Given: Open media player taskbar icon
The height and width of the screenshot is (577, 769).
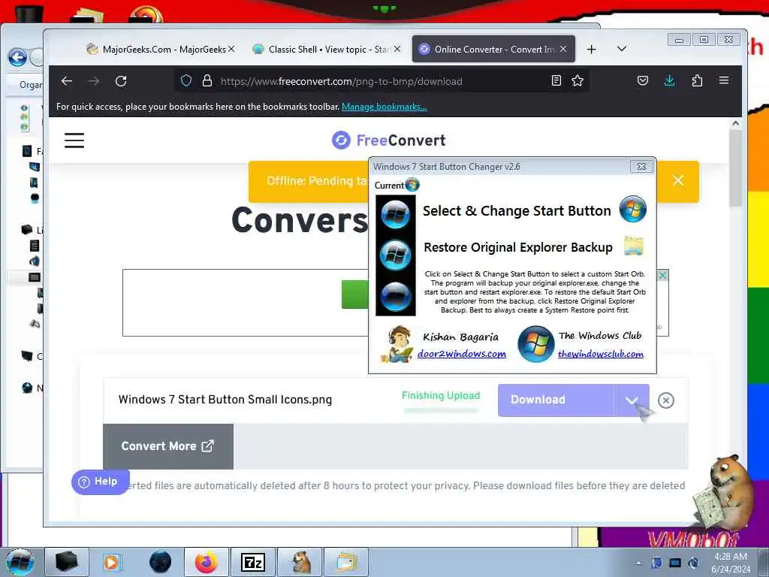Looking at the screenshot, I should pos(111,562).
